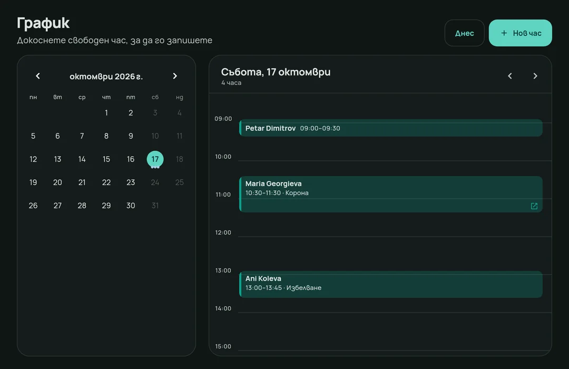Open Maria Georgieva 10:30–11:30 appointment

pos(391,195)
